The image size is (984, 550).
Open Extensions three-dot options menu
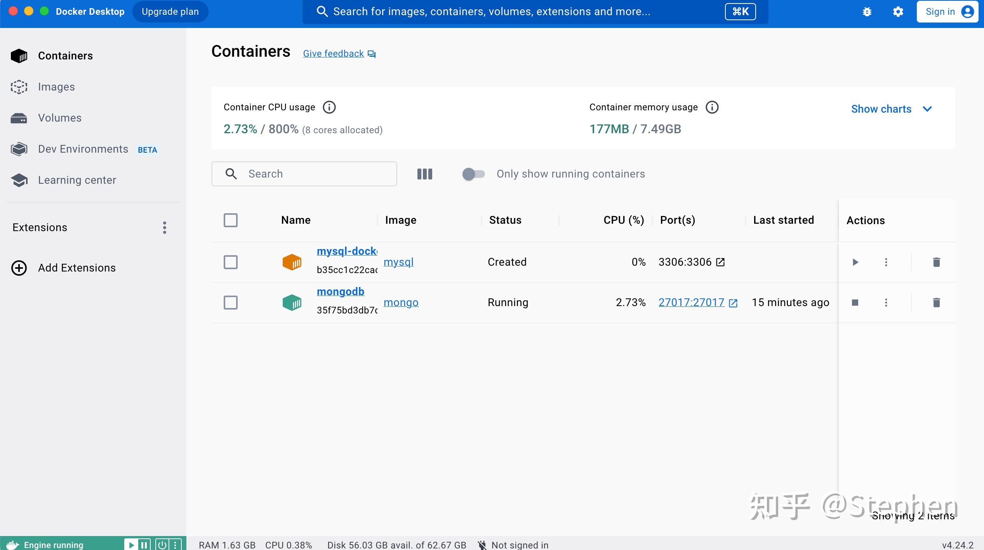(x=165, y=227)
